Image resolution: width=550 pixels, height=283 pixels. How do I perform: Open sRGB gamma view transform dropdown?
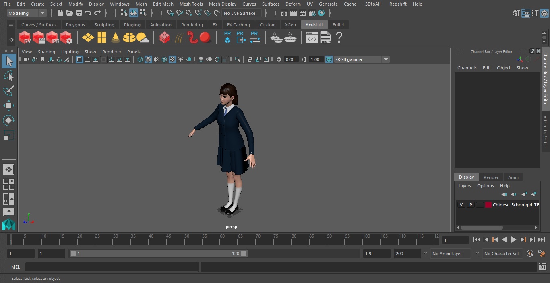[x=362, y=59]
